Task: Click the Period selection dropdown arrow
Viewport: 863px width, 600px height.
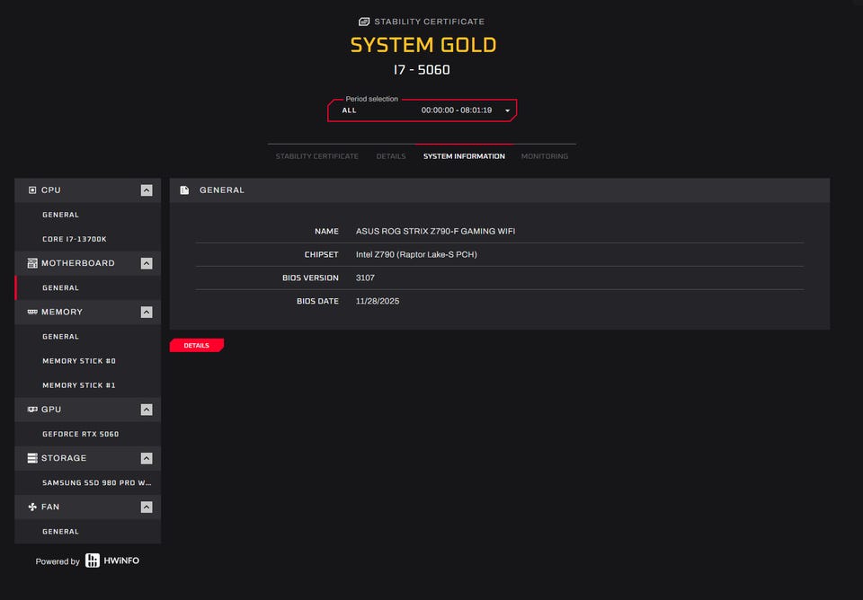Action: 507,110
